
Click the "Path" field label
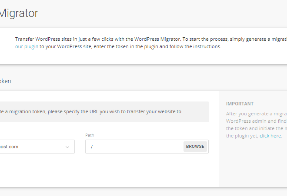tap(90, 135)
